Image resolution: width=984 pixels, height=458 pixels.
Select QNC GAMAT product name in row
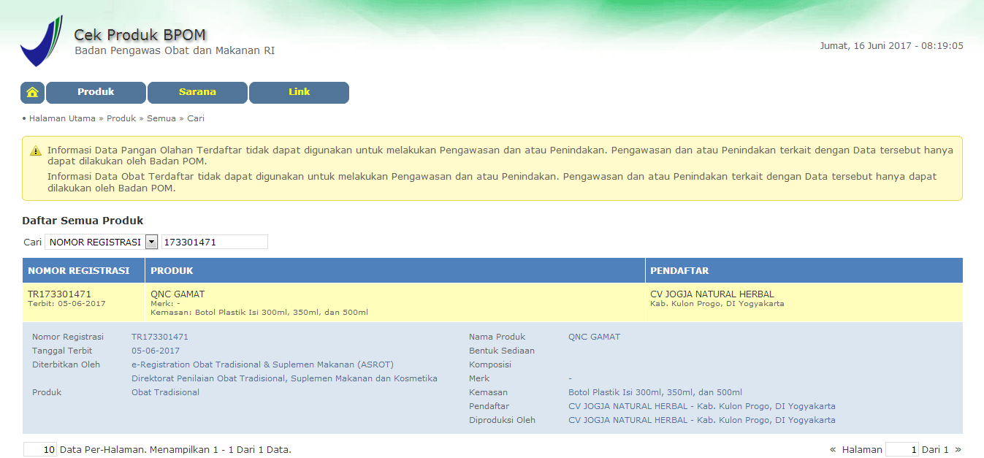[x=178, y=294]
